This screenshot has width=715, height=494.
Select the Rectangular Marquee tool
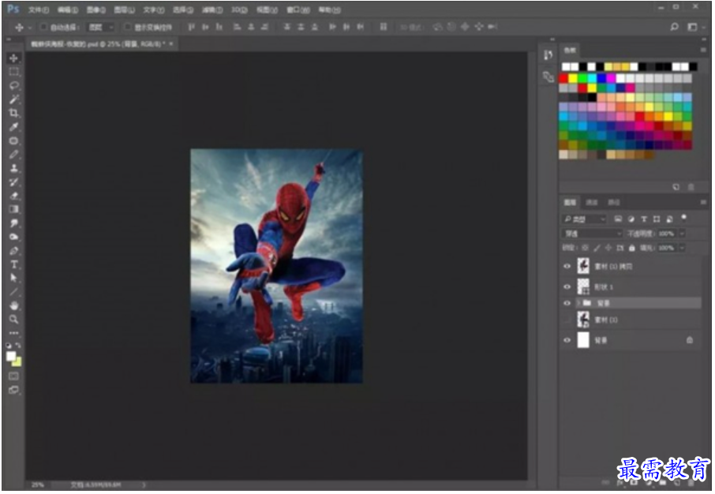tap(13, 72)
